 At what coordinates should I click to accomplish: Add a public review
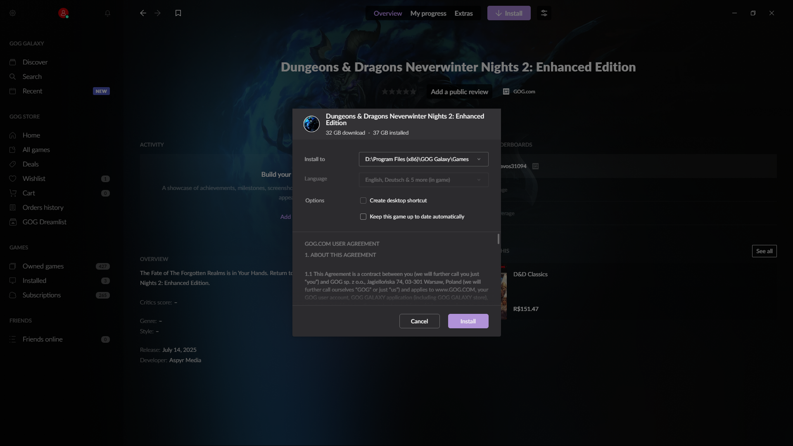click(459, 92)
